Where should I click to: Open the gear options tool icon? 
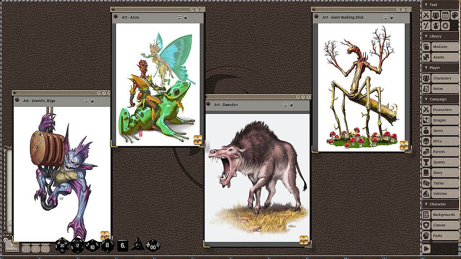coord(445,26)
